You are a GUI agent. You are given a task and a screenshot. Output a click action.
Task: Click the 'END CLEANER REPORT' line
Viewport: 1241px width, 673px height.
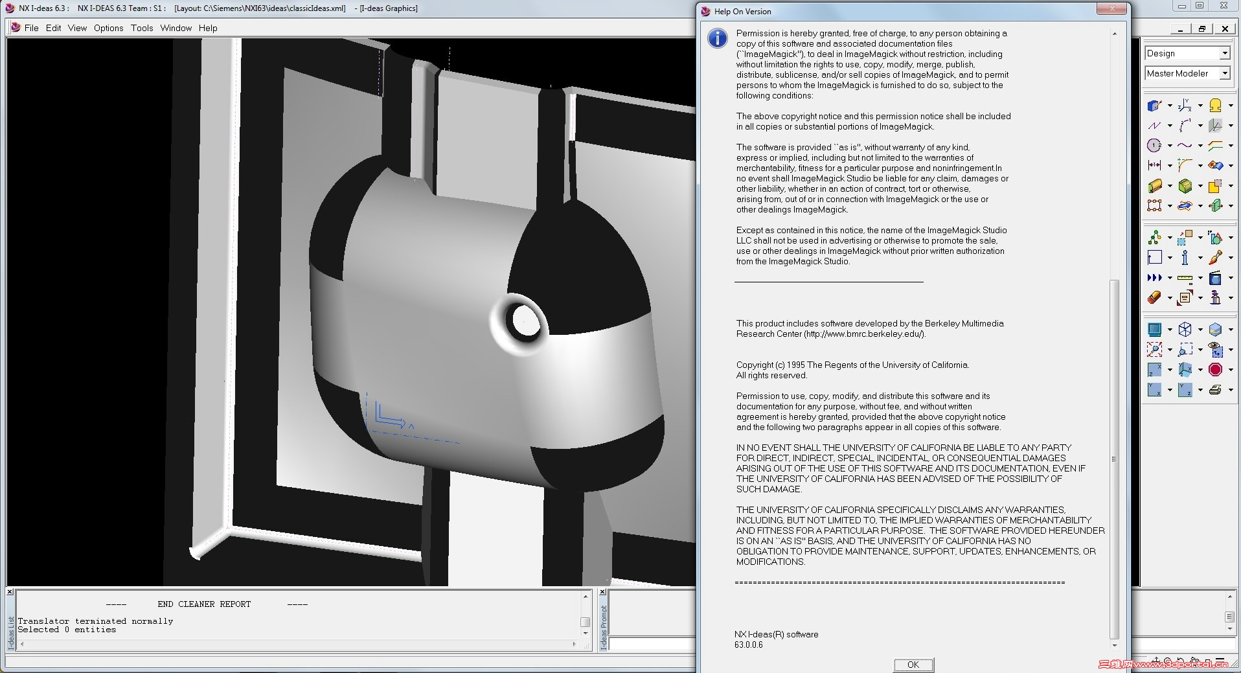tap(204, 604)
